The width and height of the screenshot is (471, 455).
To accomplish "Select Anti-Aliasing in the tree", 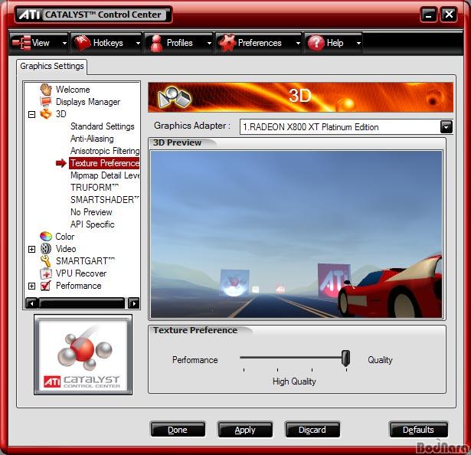I will tap(92, 139).
